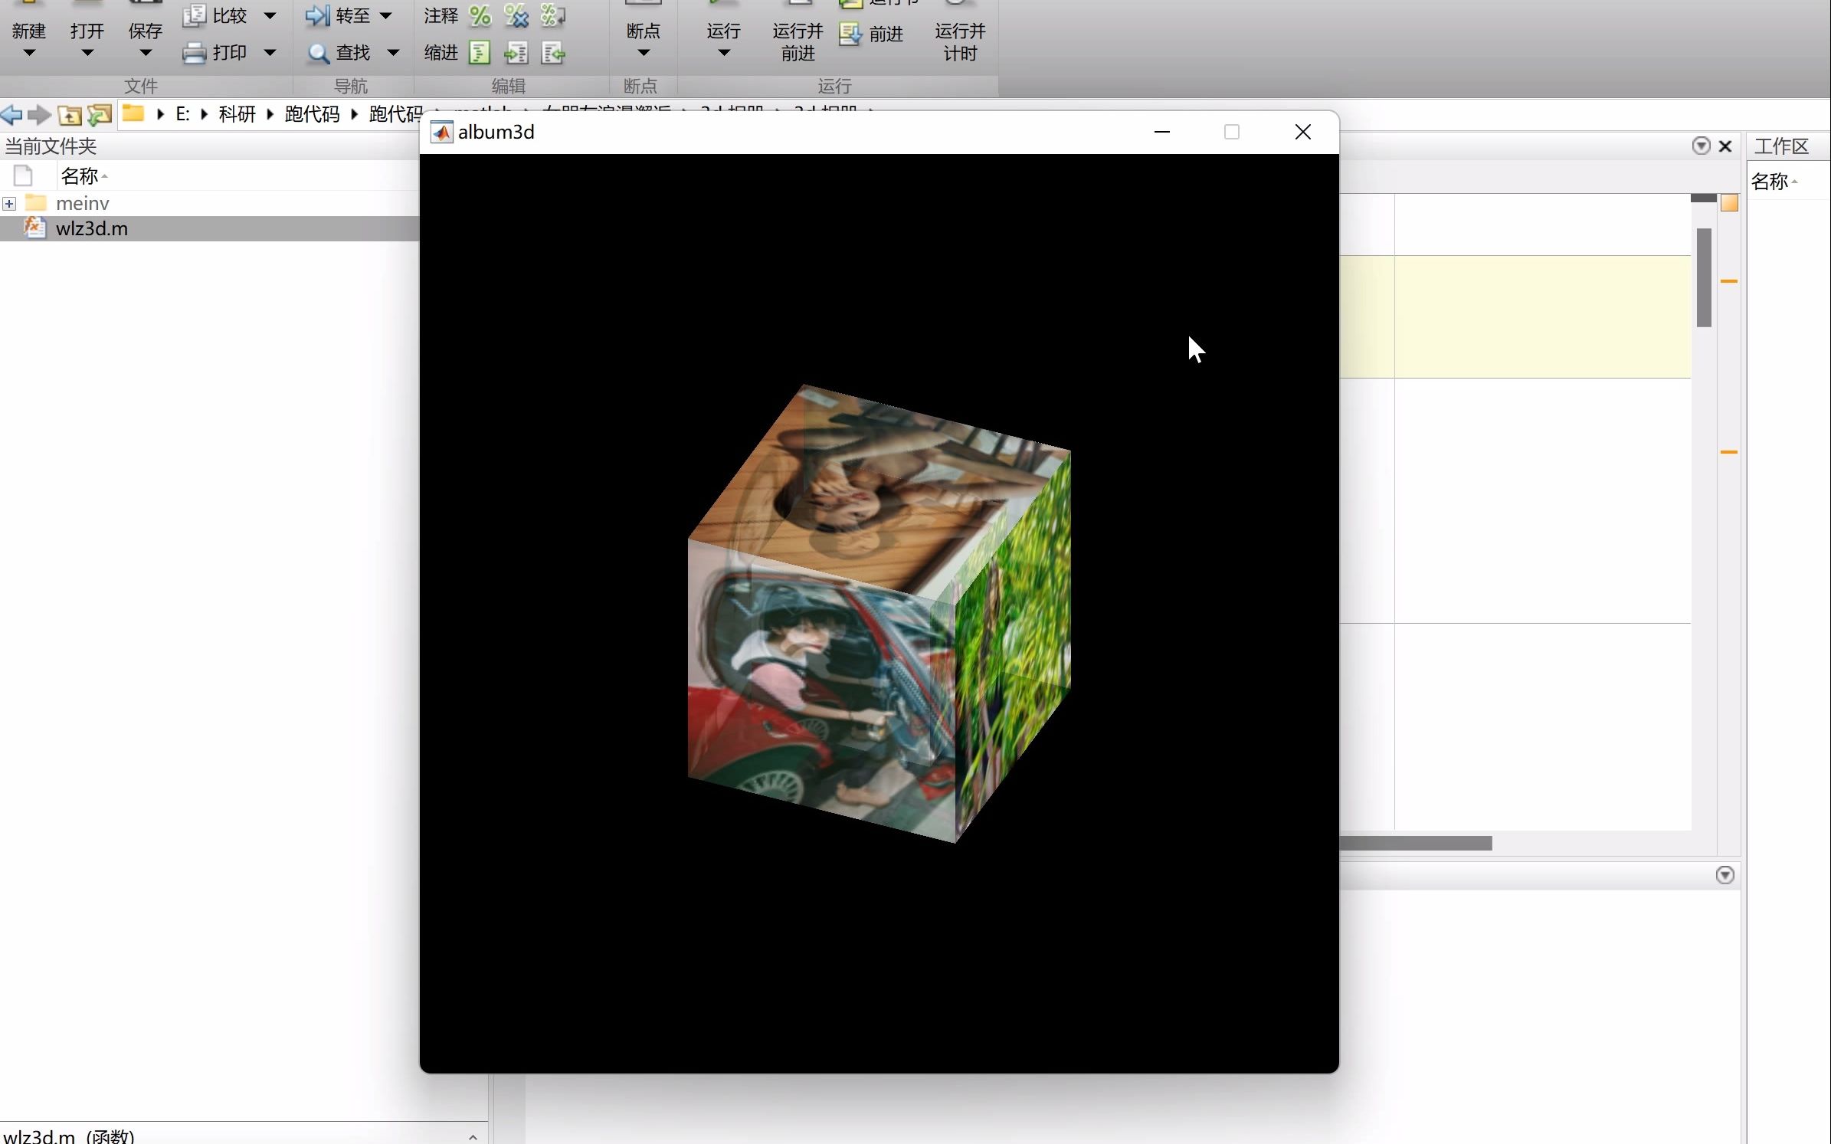Click the wrap comments icon

[552, 15]
